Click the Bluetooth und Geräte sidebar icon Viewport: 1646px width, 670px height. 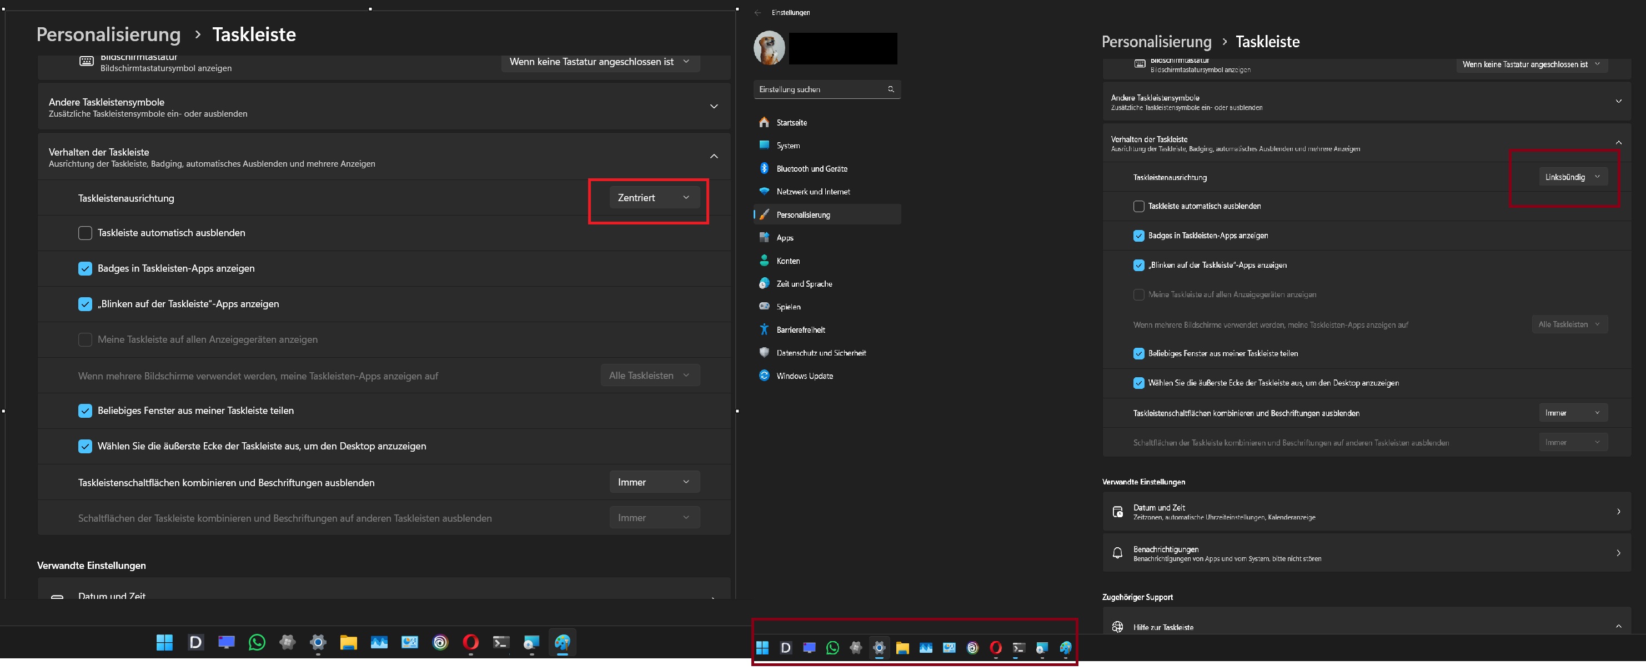click(764, 169)
